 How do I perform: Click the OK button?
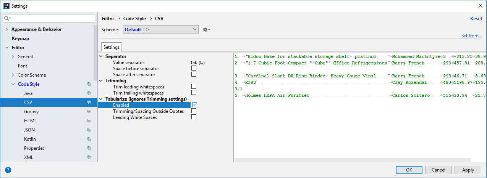coord(409,170)
